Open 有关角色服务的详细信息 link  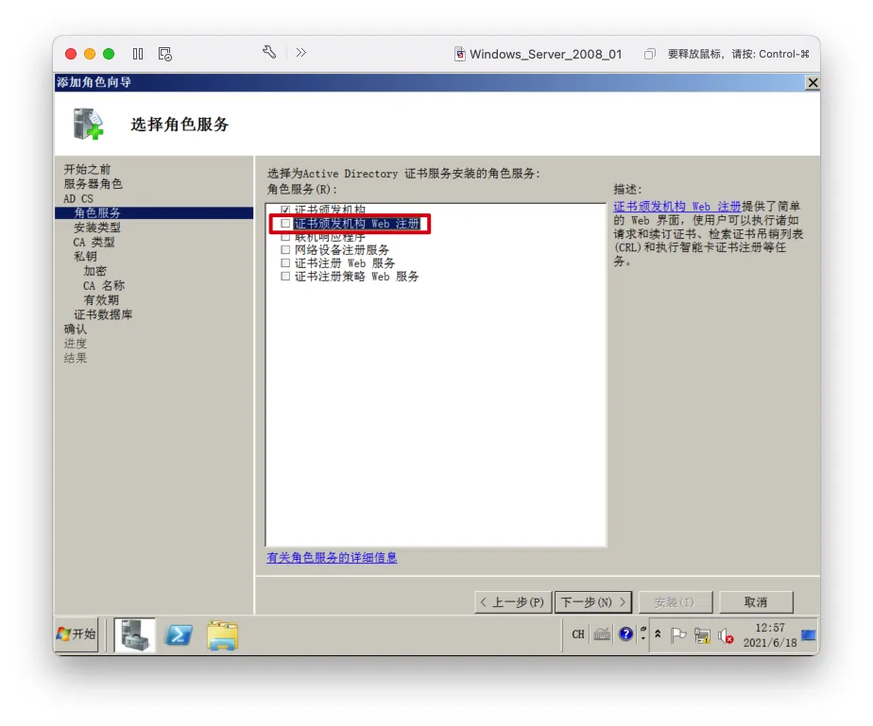tap(332, 557)
